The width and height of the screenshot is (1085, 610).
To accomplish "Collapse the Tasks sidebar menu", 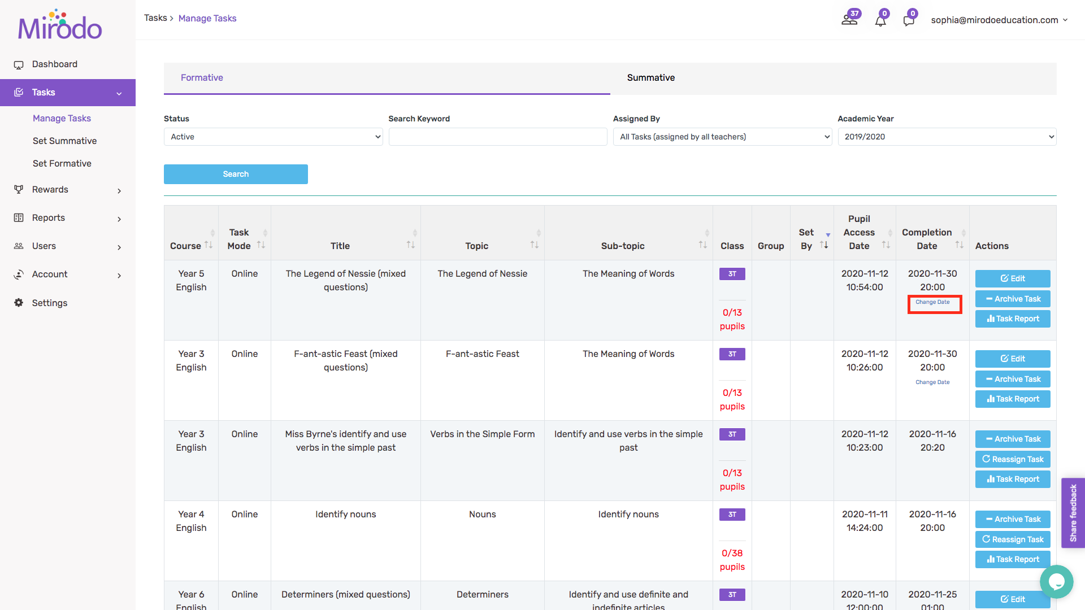I will point(119,93).
